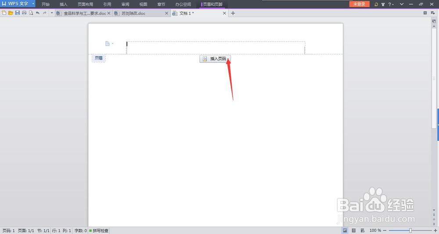Undo the last action

coord(37,13)
